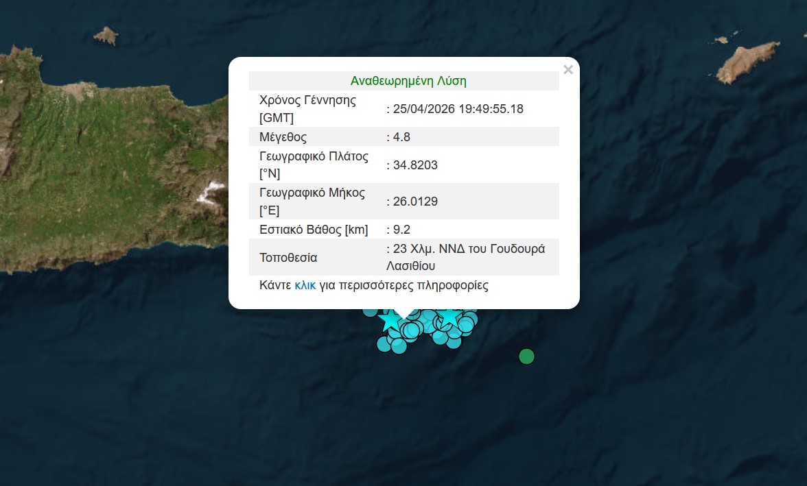Image resolution: width=807 pixels, height=486 pixels.
Task: Click the 'Εστιακό Βάθος [km]' row label
Action: pyautogui.click(x=314, y=229)
